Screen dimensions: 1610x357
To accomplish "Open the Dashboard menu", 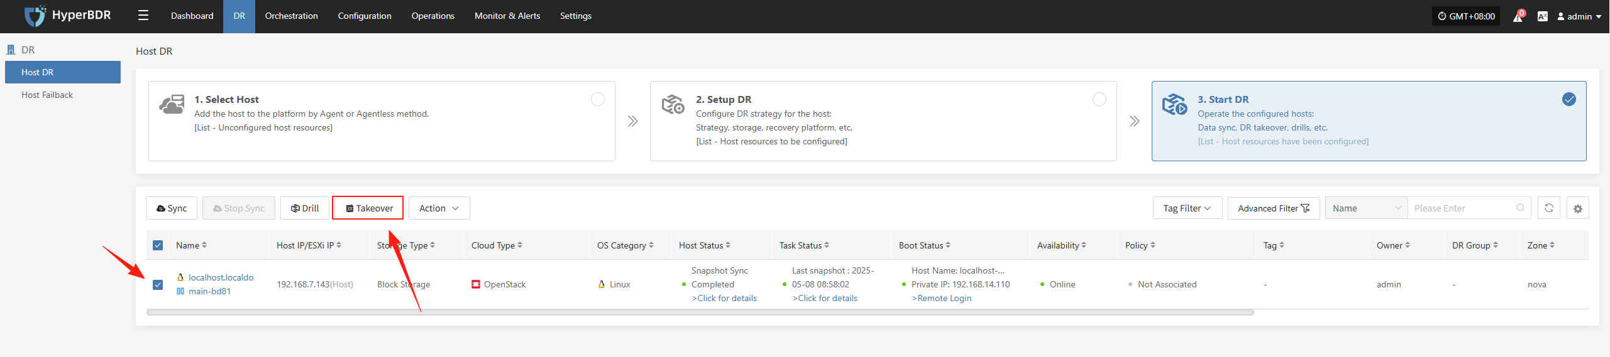I will pyautogui.click(x=192, y=16).
